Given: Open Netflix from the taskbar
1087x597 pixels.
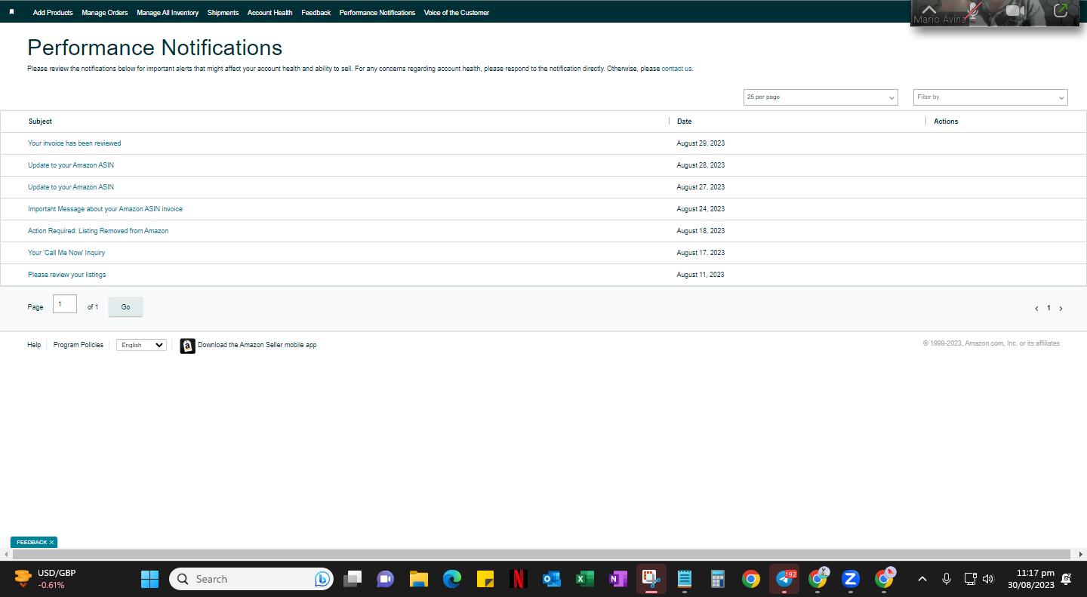Looking at the screenshot, I should click(x=518, y=579).
